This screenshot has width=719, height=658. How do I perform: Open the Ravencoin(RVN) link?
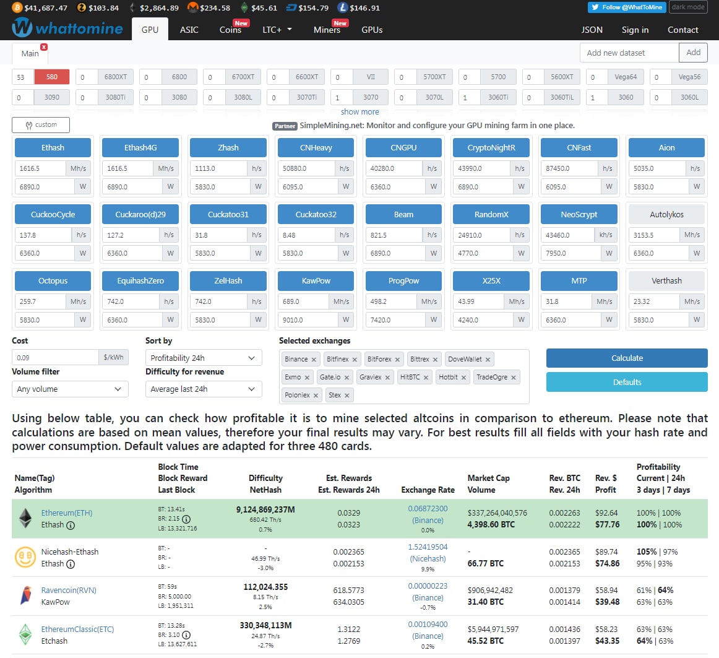[x=69, y=591]
